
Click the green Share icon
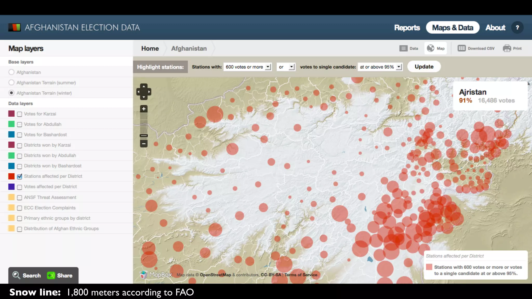click(x=51, y=275)
